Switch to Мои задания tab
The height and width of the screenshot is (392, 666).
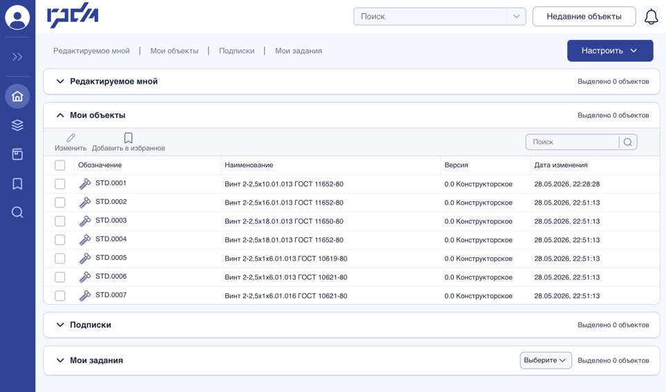298,50
